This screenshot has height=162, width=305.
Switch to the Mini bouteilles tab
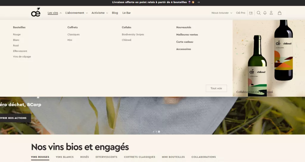coord(173,157)
